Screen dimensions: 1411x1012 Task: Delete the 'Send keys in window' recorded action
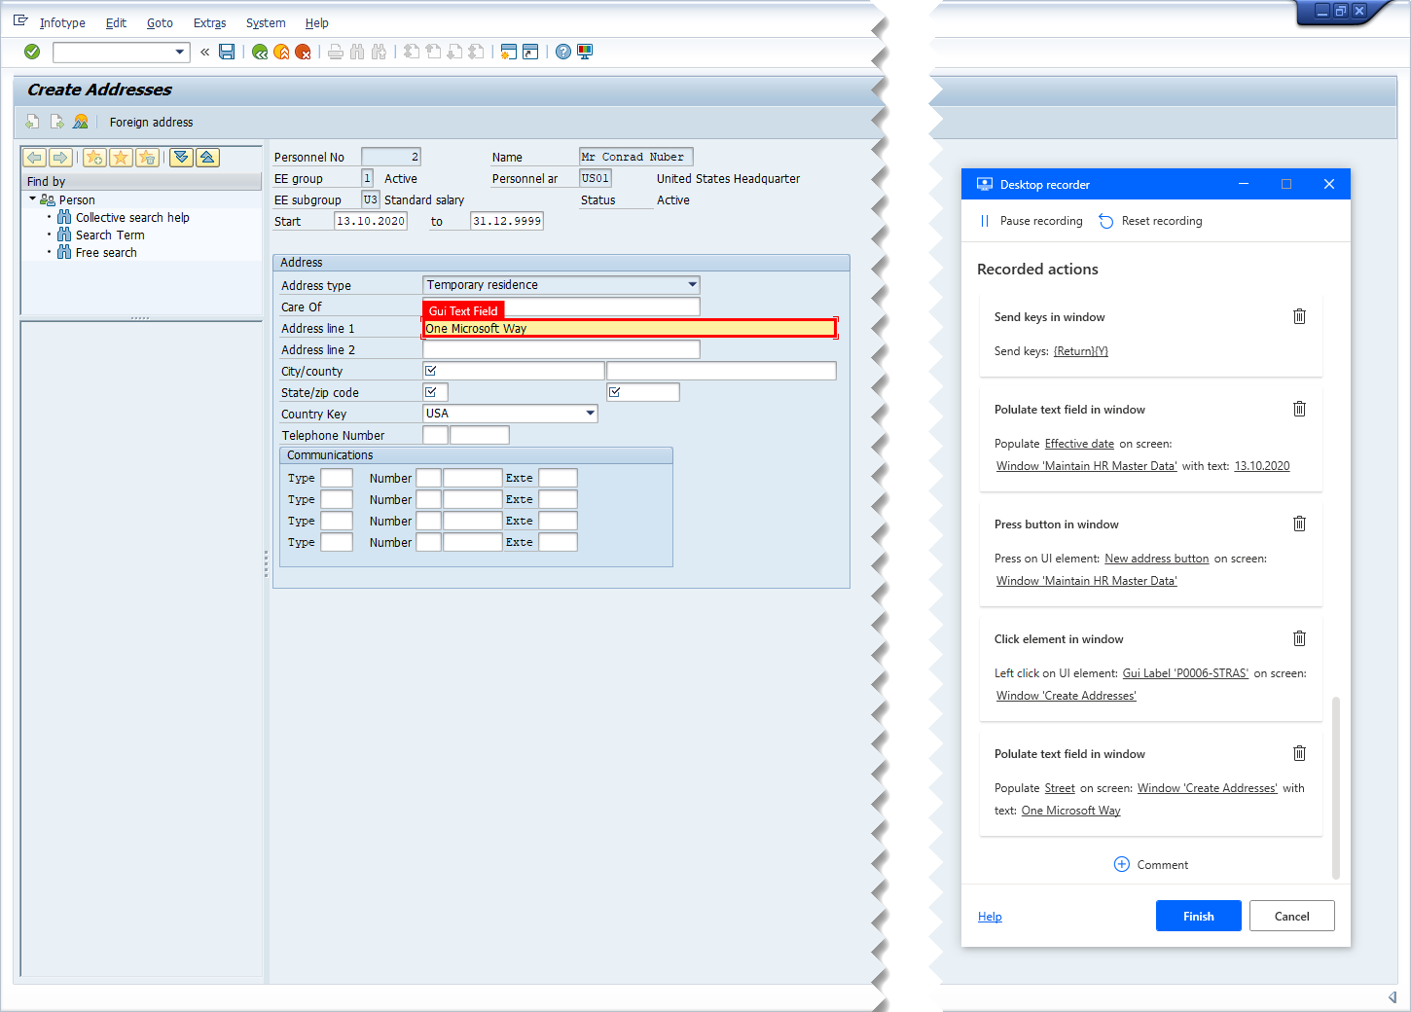click(1299, 315)
